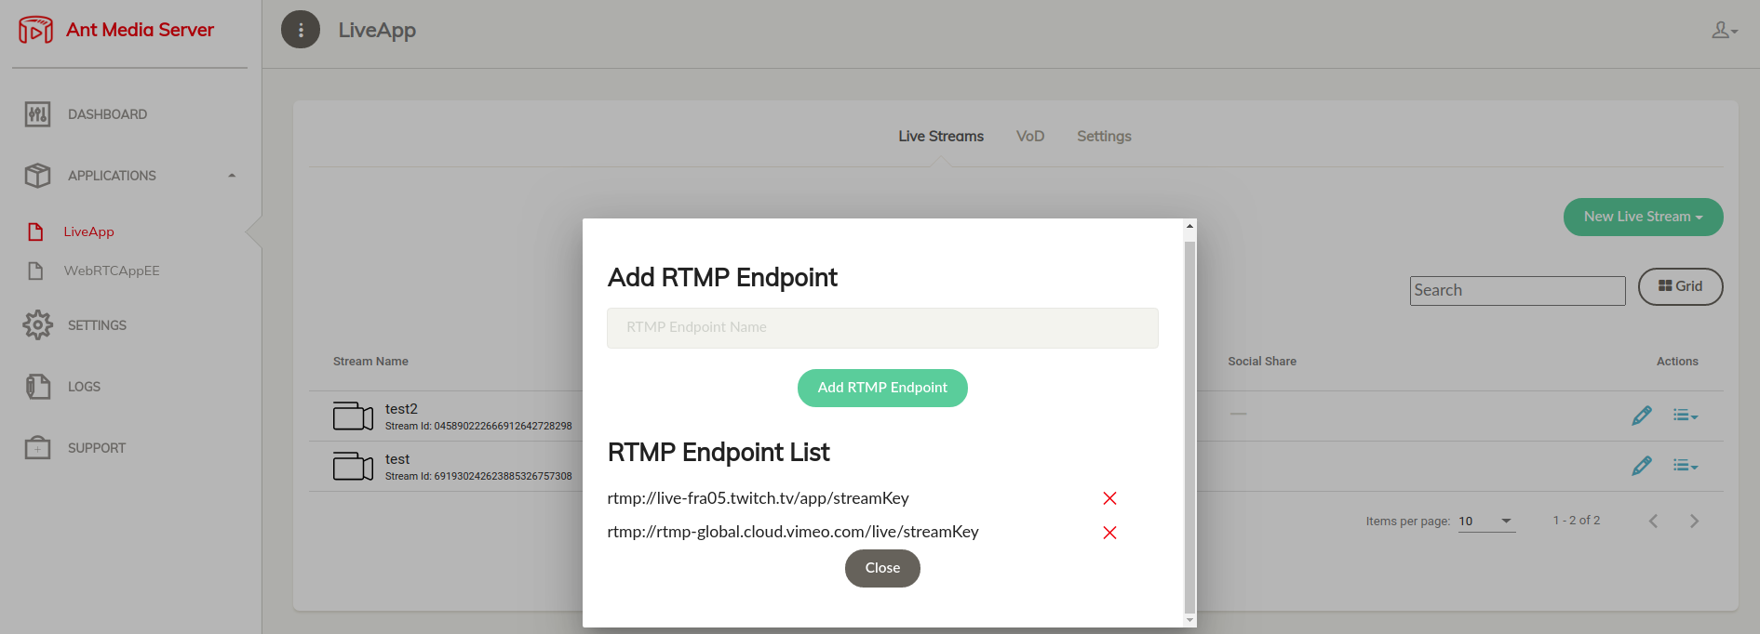Remove the twitch.tv RTMP endpoint with red X
Screen dimensions: 1760x634
[x=1109, y=498]
